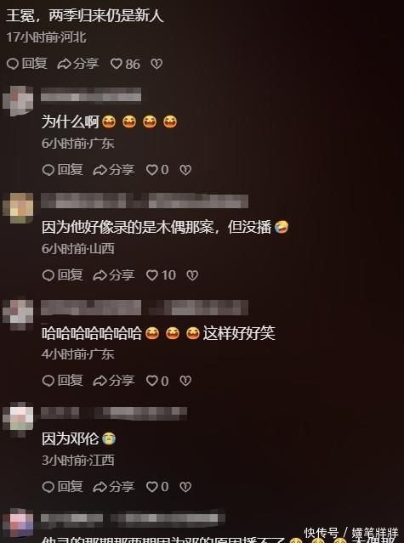The image size is (404, 543).
Task: Dislike the 木偶那案 comment from 山西
Action: click(192, 275)
